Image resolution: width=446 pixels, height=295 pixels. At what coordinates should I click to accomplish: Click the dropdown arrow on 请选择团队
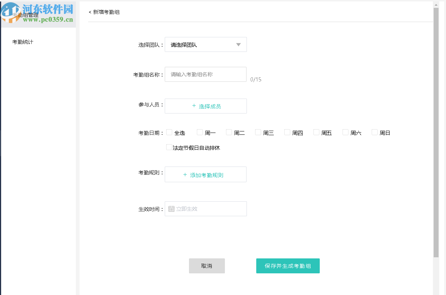click(x=238, y=44)
